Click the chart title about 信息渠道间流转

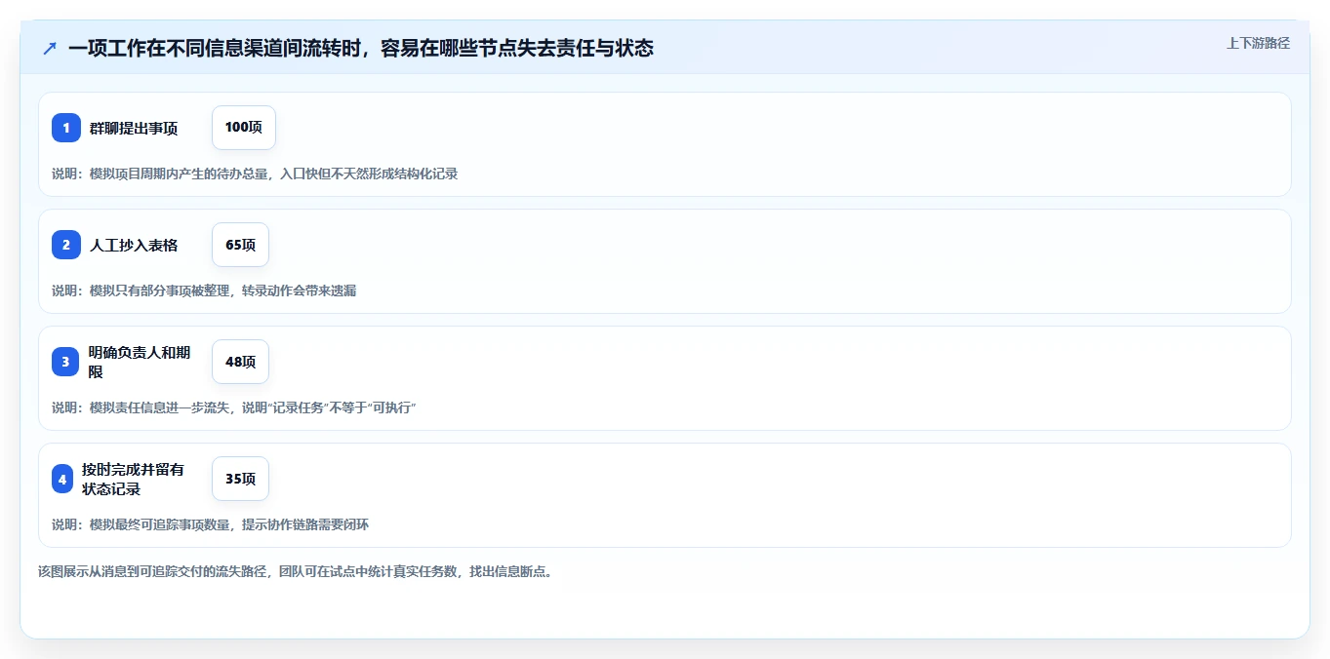coord(361,48)
